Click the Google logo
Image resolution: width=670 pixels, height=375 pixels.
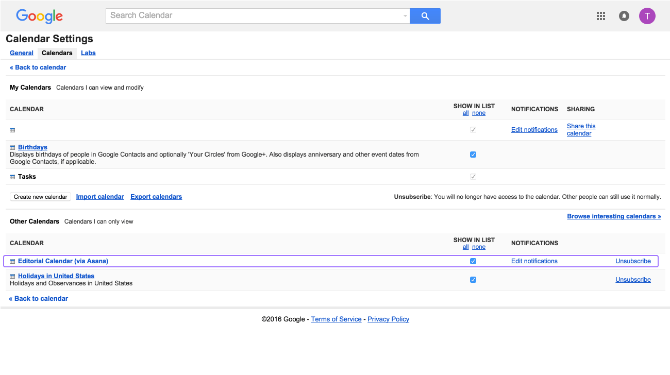(x=39, y=16)
